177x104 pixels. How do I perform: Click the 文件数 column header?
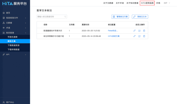pyautogui.click(x=72, y=25)
